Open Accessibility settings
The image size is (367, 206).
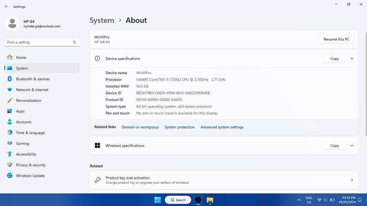(26, 154)
